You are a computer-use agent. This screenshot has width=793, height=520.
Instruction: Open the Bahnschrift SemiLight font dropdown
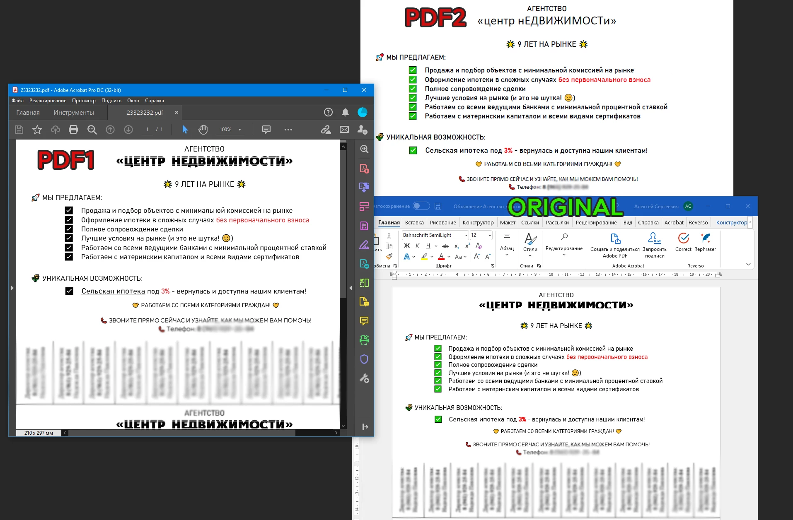466,235
